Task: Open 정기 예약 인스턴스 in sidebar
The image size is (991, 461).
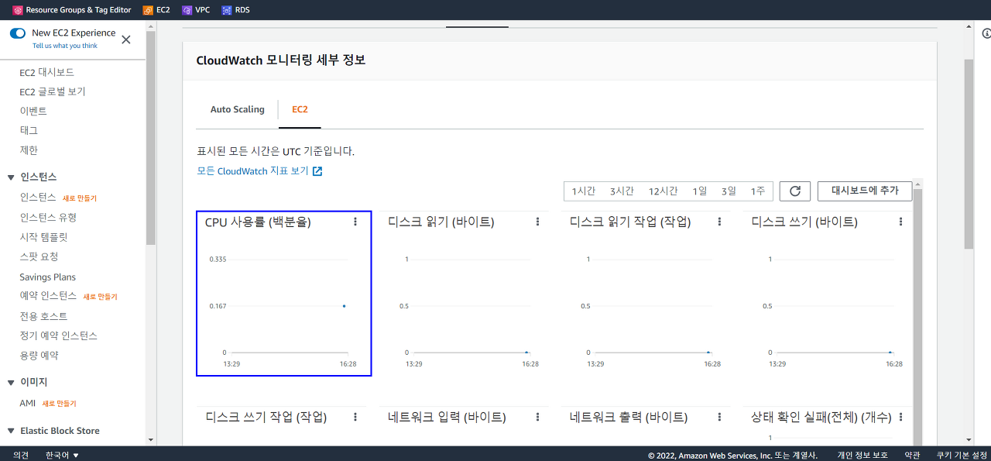Action: [x=58, y=335]
